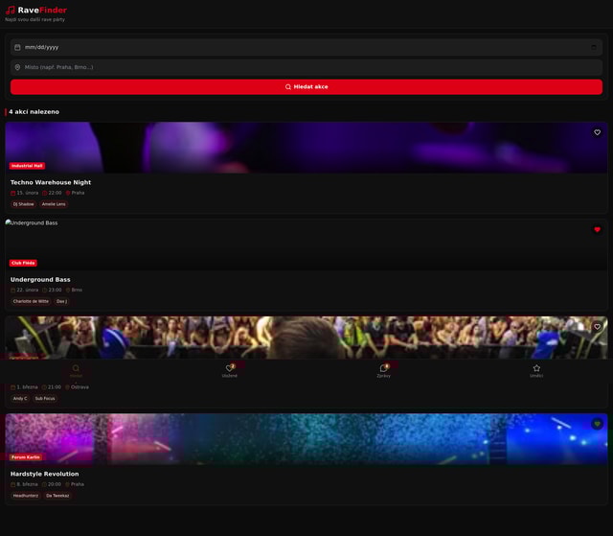Click the festival crowd cover photo

tap(306, 338)
